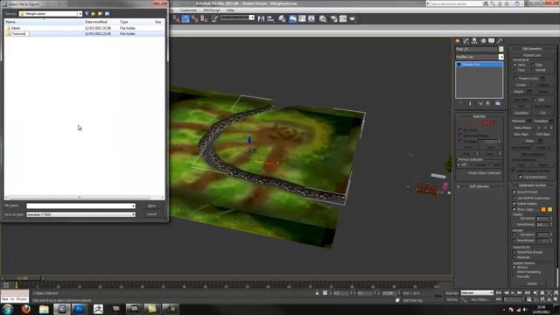
Task: Open the Create tab in the command panel
Action: (457, 41)
